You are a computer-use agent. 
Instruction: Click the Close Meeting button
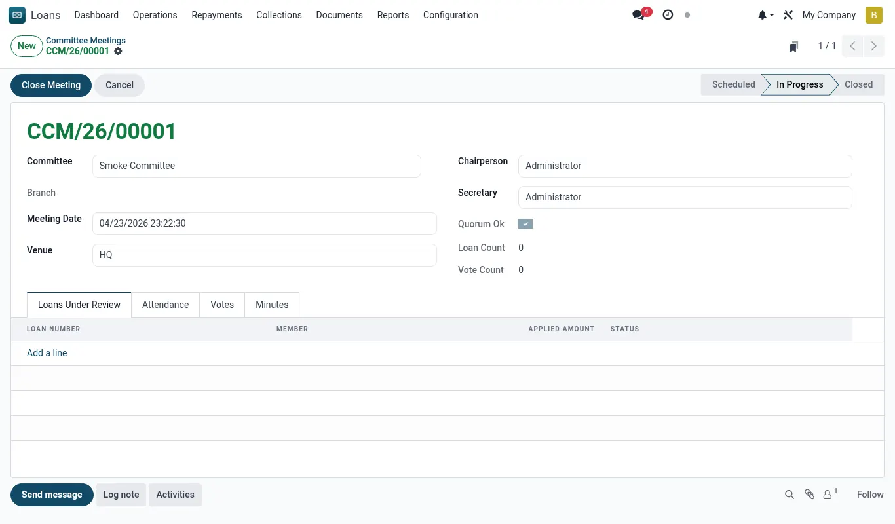click(x=51, y=85)
